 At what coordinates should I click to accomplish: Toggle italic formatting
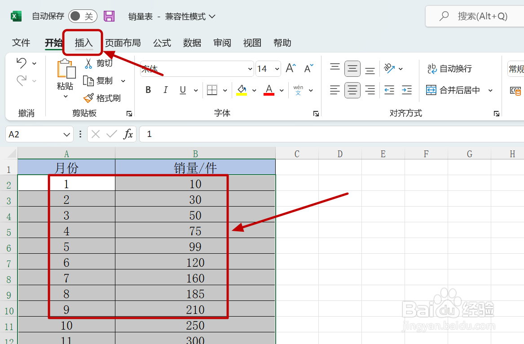click(165, 90)
